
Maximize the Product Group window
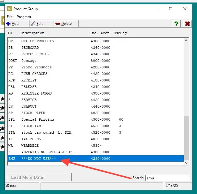click(171, 9)
